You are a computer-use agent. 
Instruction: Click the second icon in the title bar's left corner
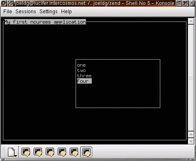10,3
